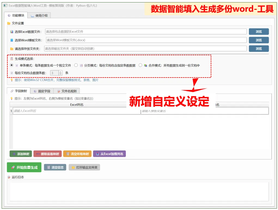Select 分页模式 radio button
The height and width of the screenshot is (210, 278).
[76, 65]
